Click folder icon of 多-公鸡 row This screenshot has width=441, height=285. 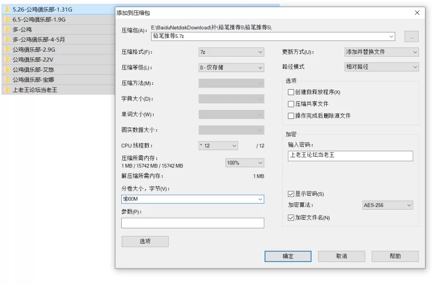click(x=7, y=30)
